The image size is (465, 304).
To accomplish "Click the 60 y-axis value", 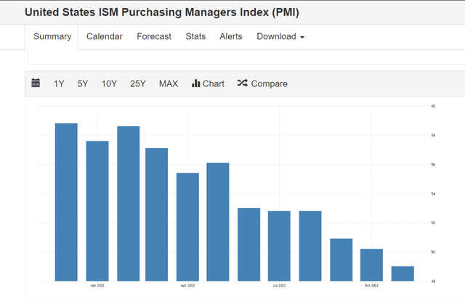I will (433, 106).
